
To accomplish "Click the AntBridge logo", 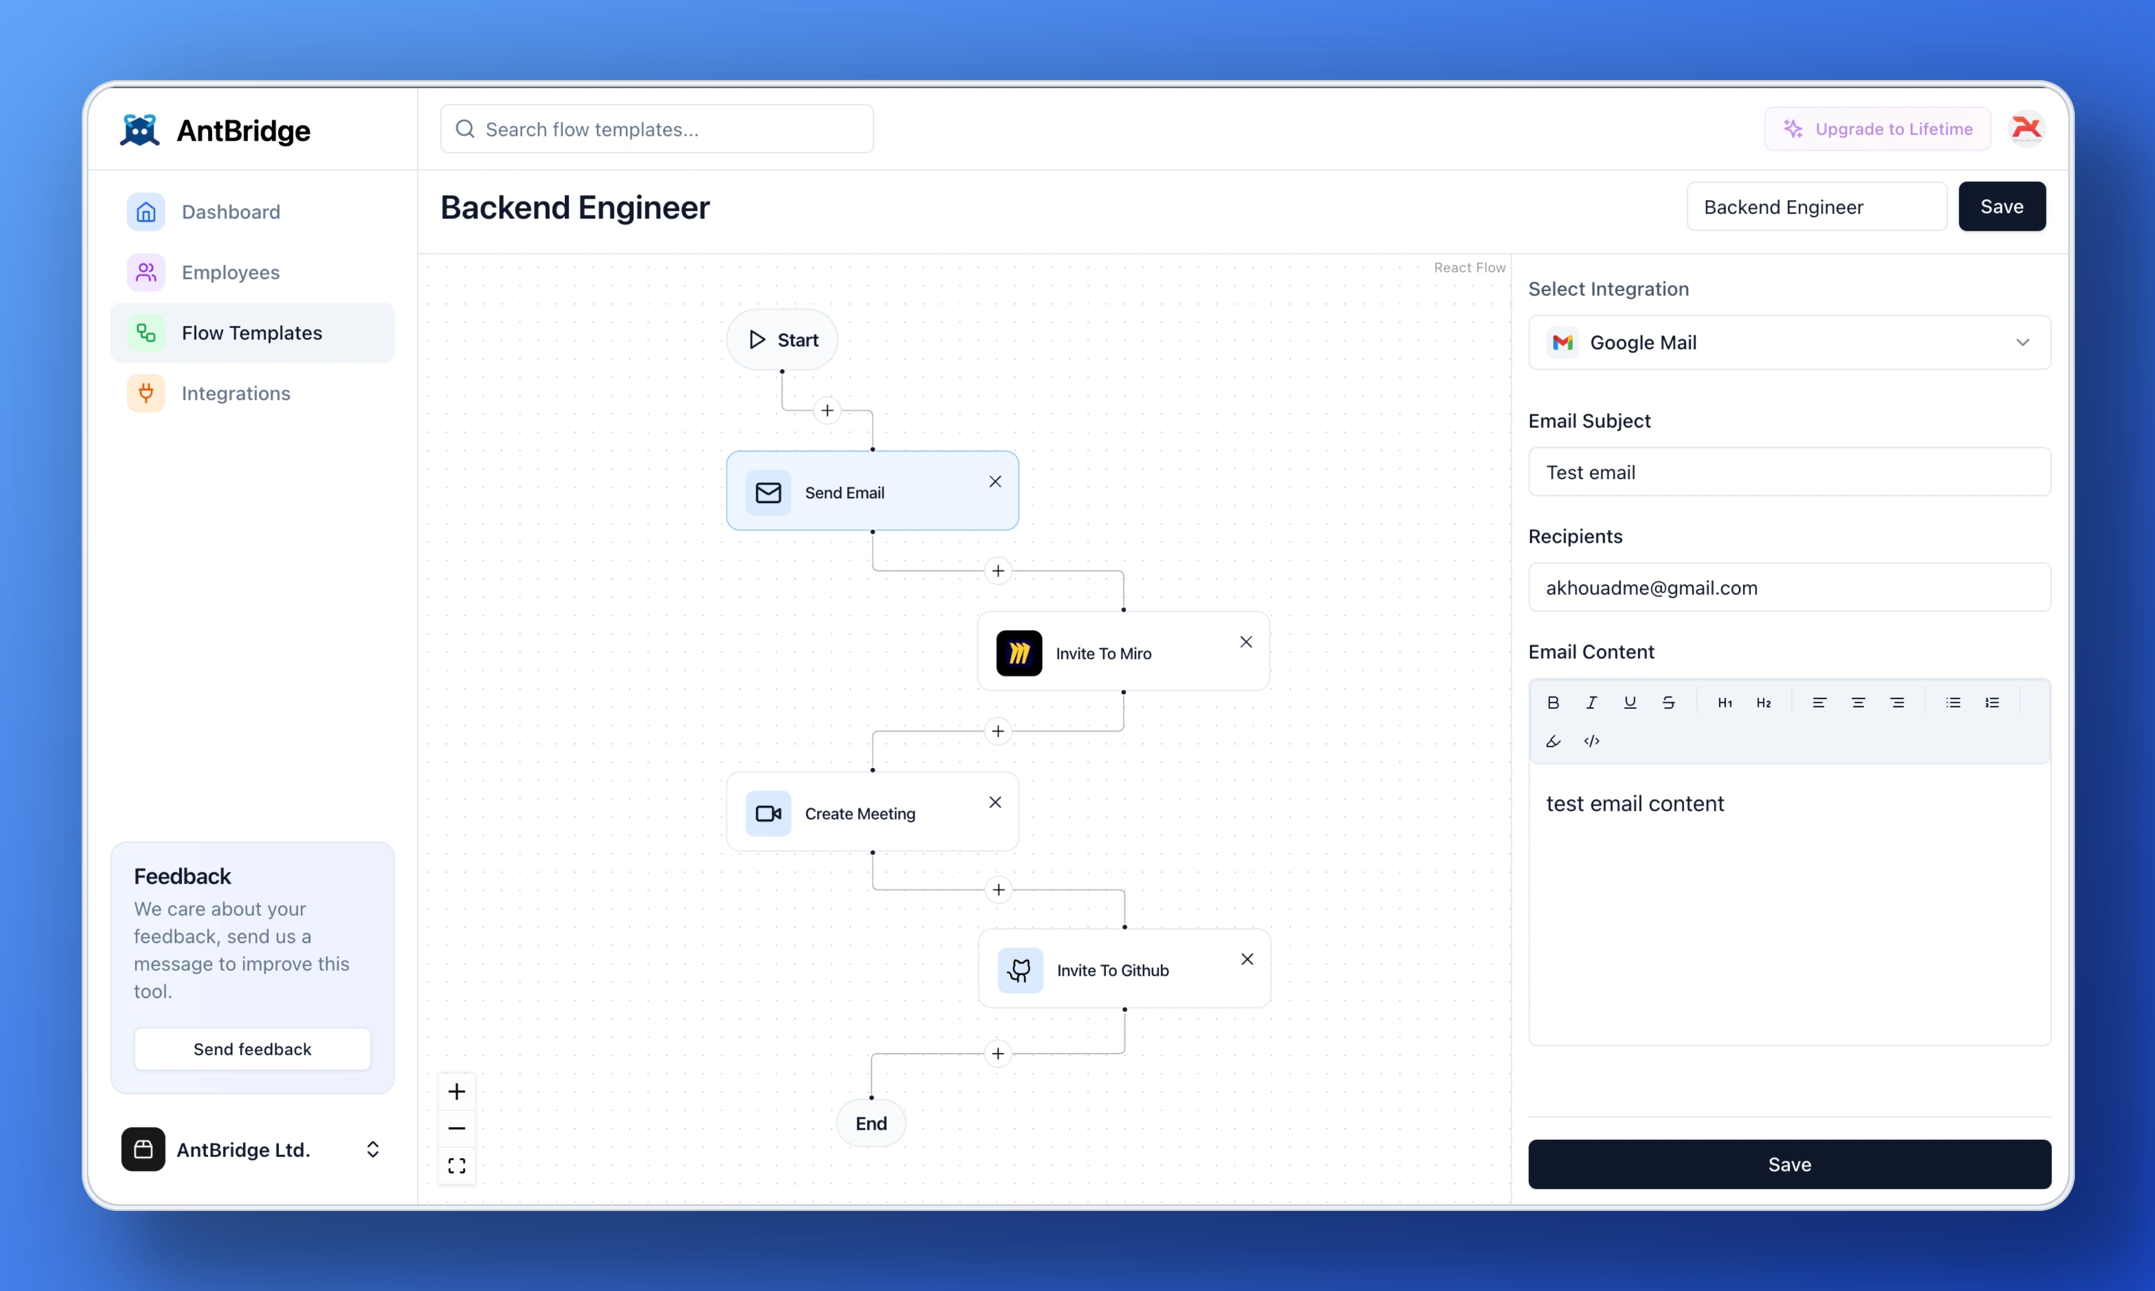I will click(214, 131).
